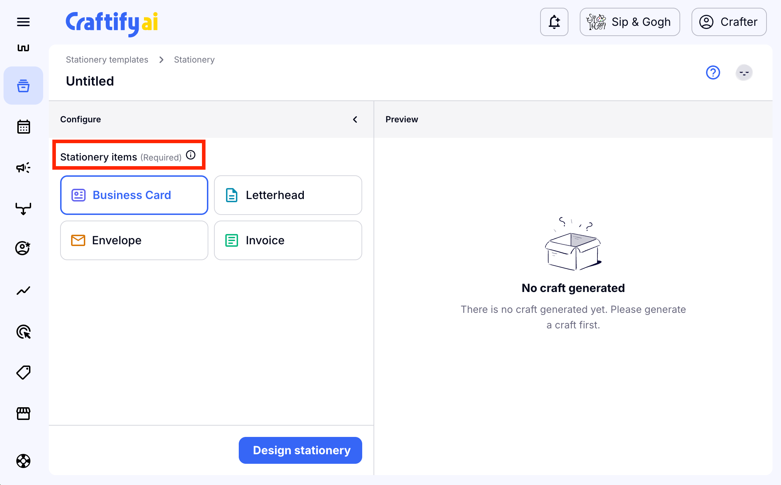Screen dimensions: 781x485
Task: Select the Letterhead option
Action: 288,195
